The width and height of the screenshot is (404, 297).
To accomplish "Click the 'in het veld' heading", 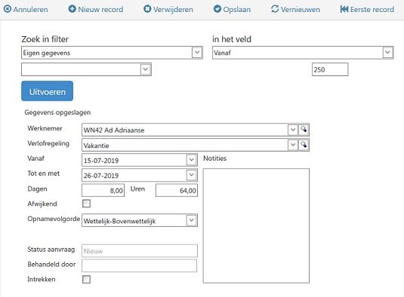I will (232, 39).
